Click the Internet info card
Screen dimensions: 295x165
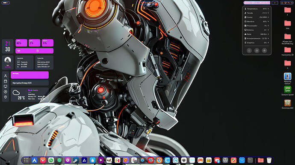pyautogui.click(x=24, y=63)
